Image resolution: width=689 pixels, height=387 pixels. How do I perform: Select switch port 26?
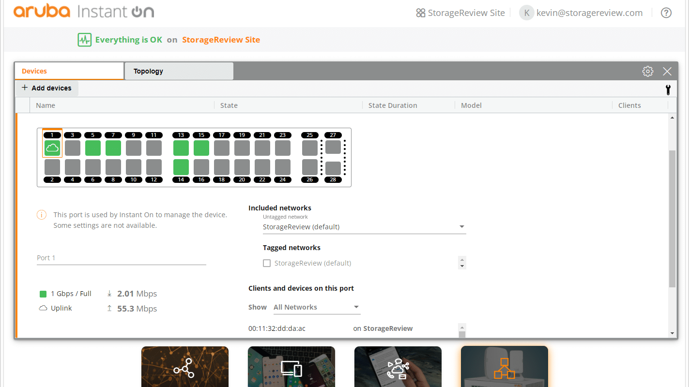(x=310, y=167)
